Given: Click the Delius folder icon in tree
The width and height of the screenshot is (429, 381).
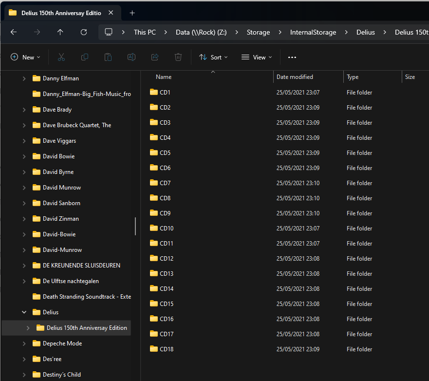Looking at the screenshot, I should click(x=37, y=312).
